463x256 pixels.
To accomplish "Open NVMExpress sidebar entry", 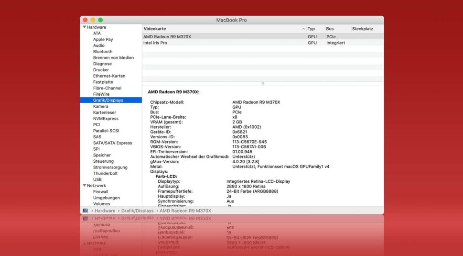I will (106, 119).
